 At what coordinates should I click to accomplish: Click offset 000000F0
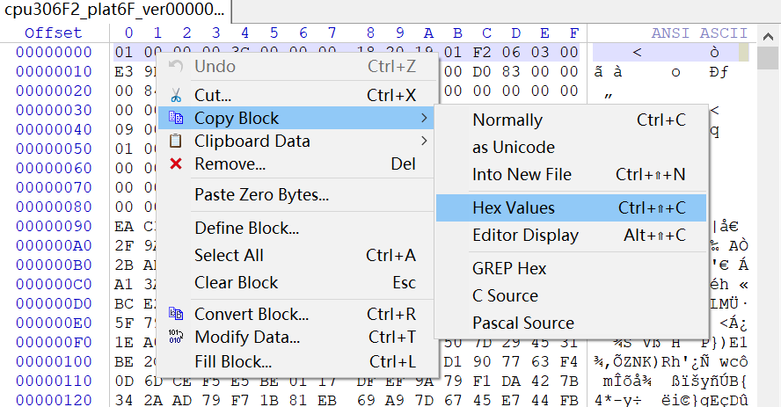[54, 342]
